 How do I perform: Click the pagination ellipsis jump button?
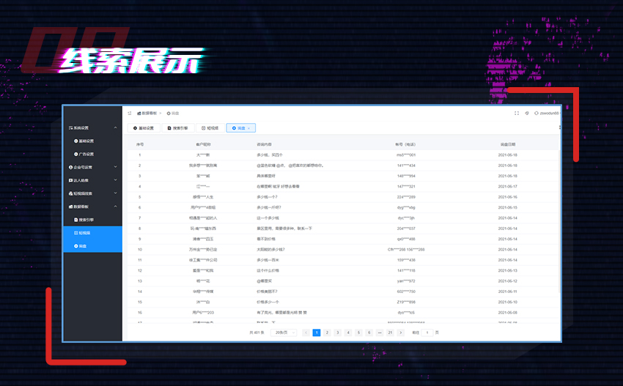pyautogui.click(x=380, y=333)
